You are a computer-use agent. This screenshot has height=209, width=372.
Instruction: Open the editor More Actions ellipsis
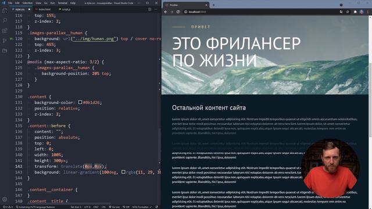pos(156,9)
